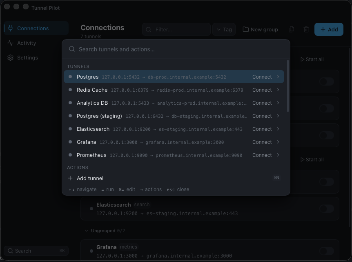
Task: Click the magnifier icon in sidebar Search
Action: pos(10,251)
